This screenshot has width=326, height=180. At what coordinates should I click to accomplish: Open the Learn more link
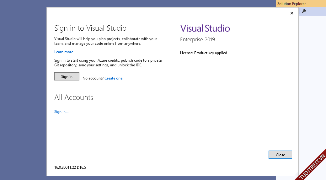click(x=64, y=52)
